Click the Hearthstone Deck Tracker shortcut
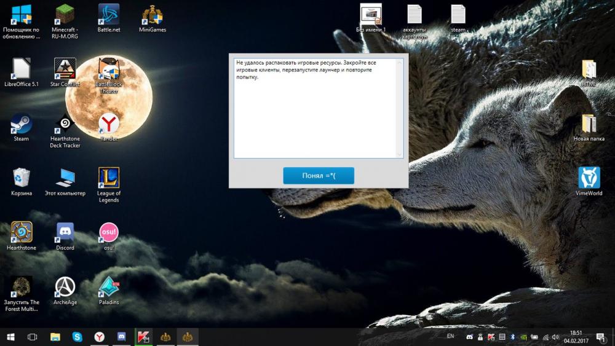This screenshot has height=346, width=615. pos(65,125)
